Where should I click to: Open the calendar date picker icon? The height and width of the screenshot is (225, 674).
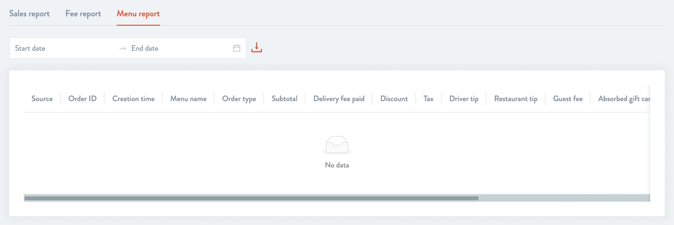[237, 48]
